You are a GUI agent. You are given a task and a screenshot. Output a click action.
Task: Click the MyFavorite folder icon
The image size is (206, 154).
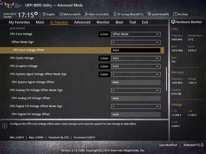[61, 14]
